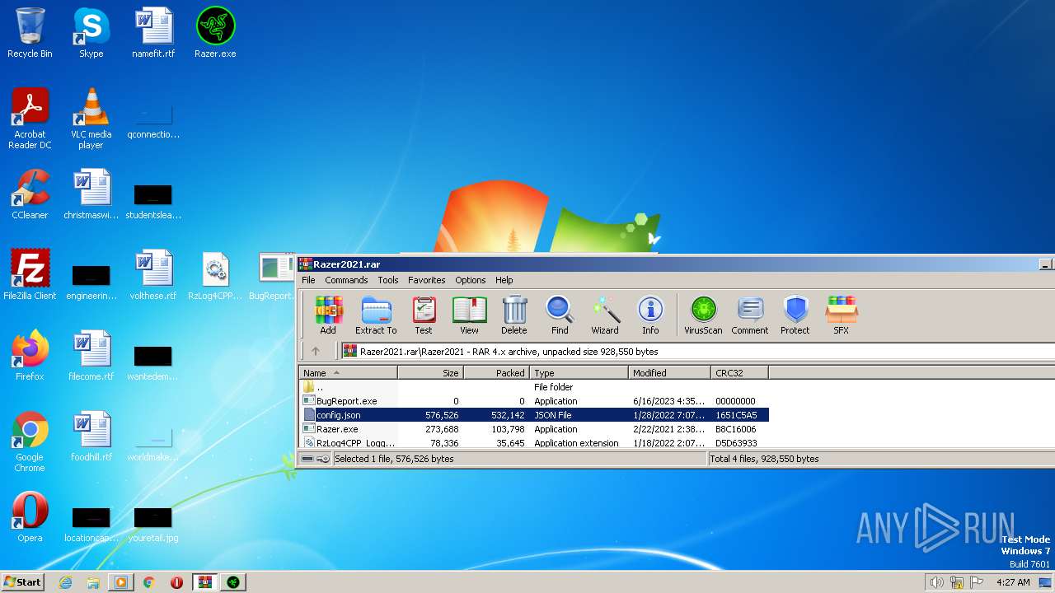Image resolution: width=1055 pixels, height=593 pixels.
Task: Select the RzLog4CPP_Logg... archive entry
Action: [x=534, y=442]
